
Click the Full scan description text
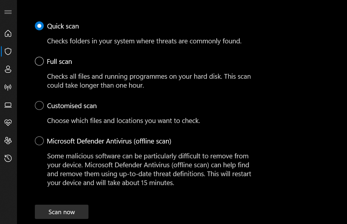point(149,81)
